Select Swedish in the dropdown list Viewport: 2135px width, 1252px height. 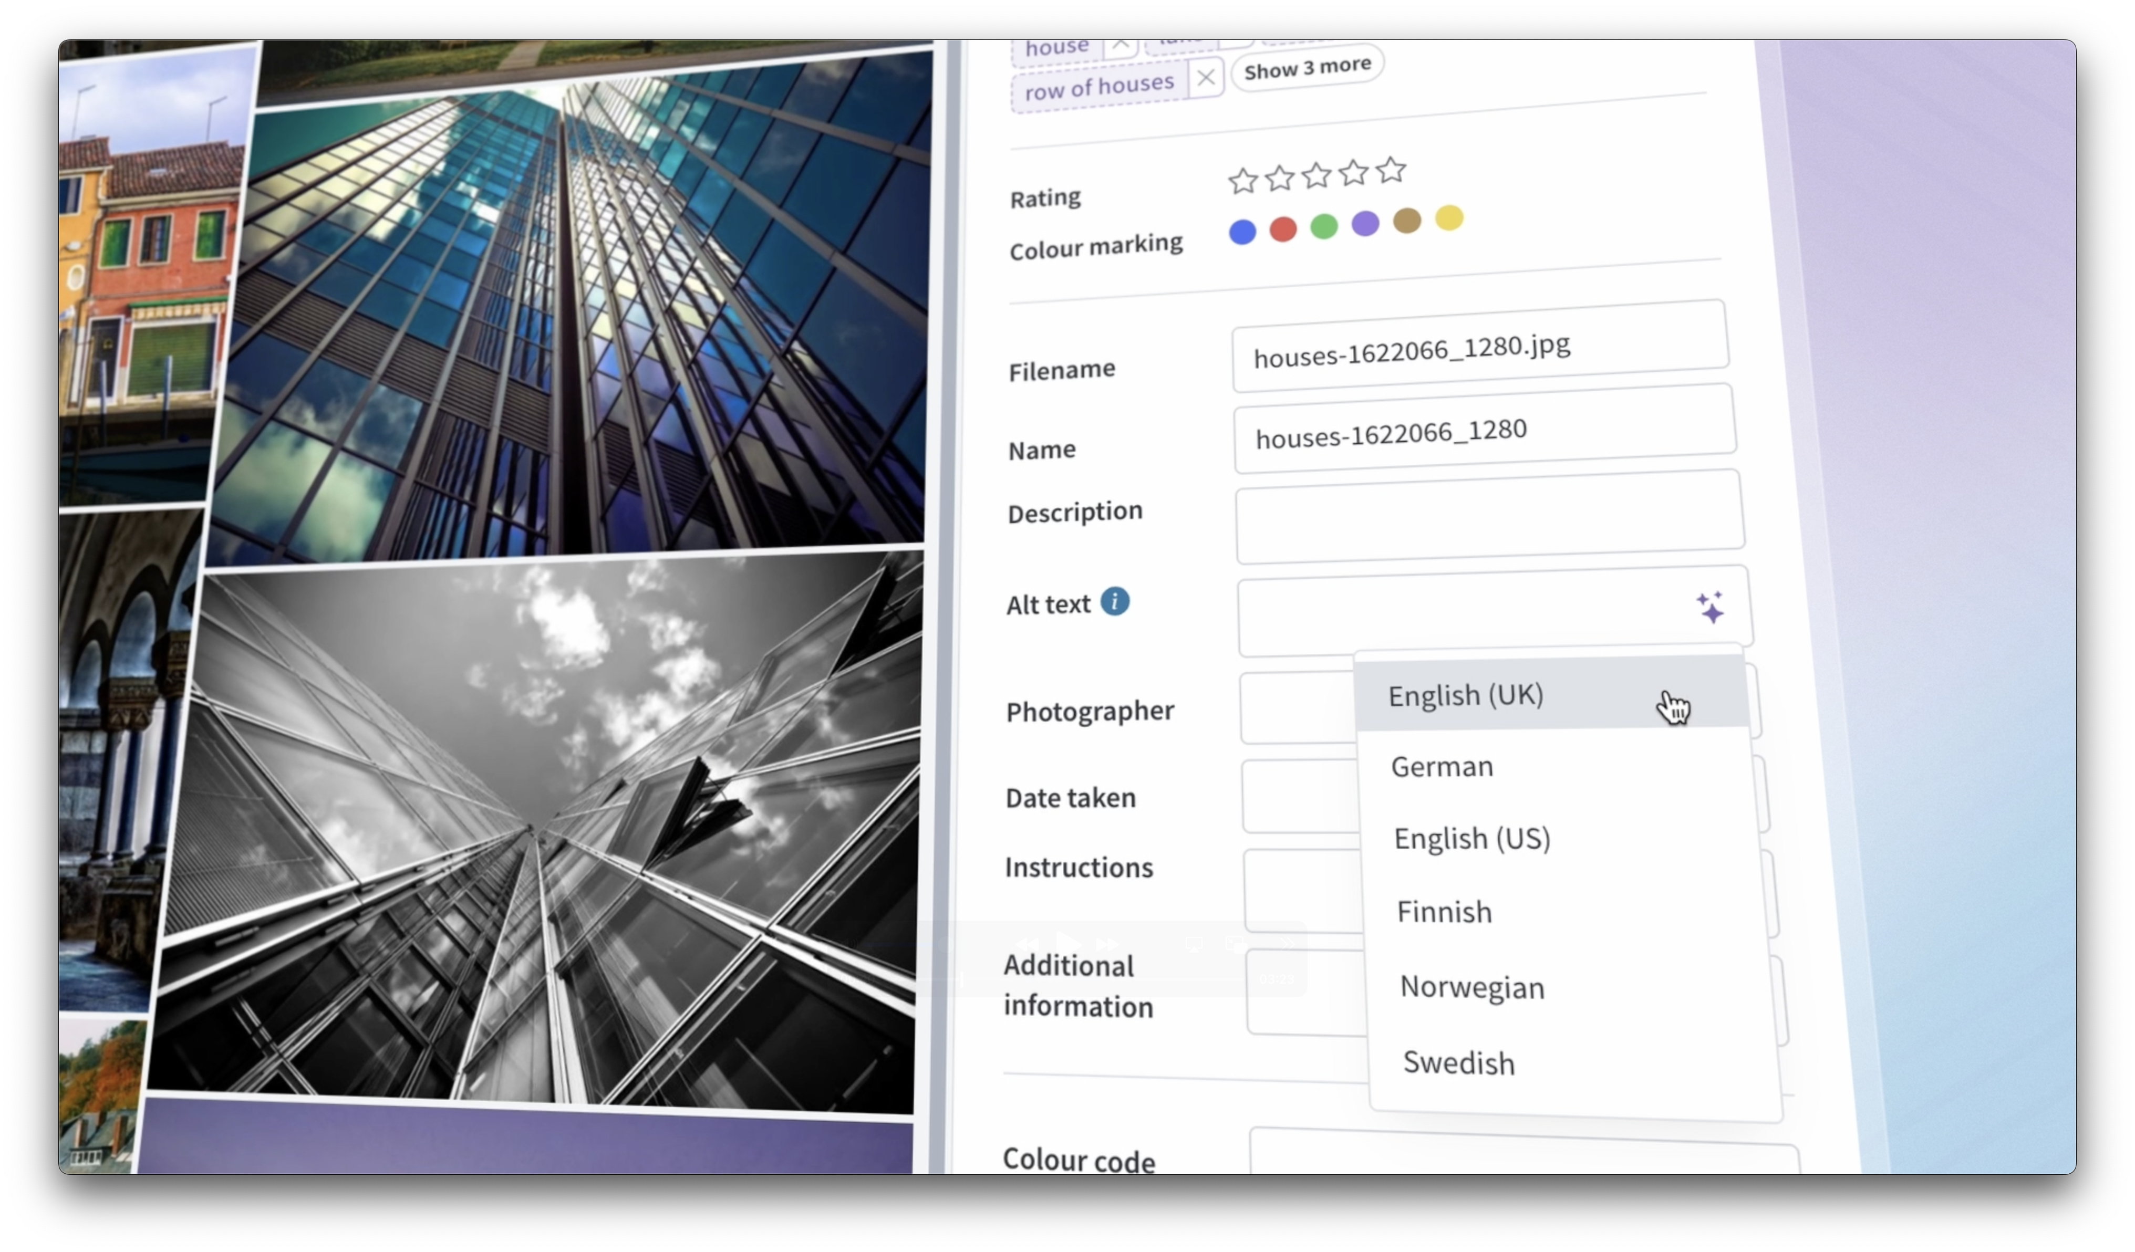(x=1458, y=1063)
